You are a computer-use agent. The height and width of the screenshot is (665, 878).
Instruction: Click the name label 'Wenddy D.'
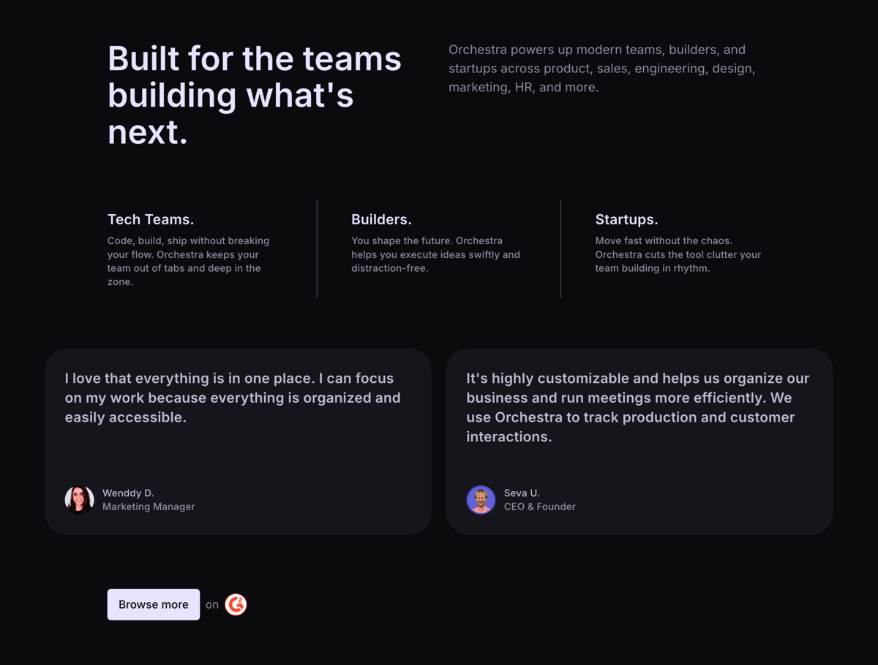(x=128, y=493)
